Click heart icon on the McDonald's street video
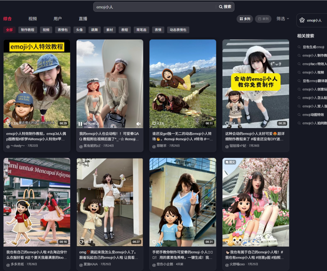327x271 pixels. (8, 242)
